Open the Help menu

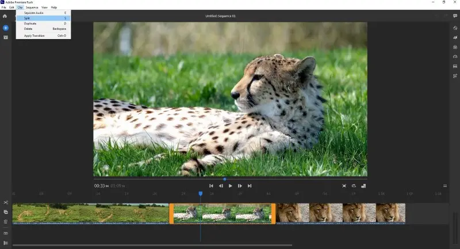pos(53,7)
